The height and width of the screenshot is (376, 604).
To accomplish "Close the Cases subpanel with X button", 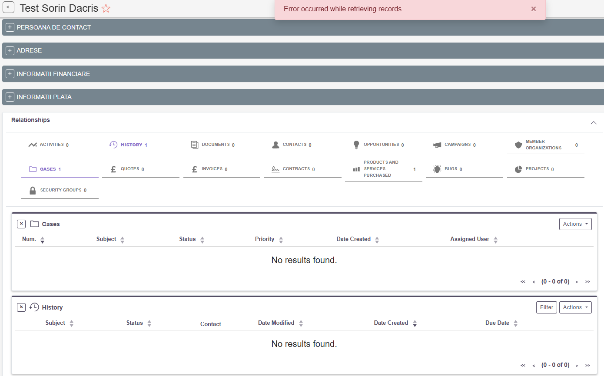I will [21, 224].
